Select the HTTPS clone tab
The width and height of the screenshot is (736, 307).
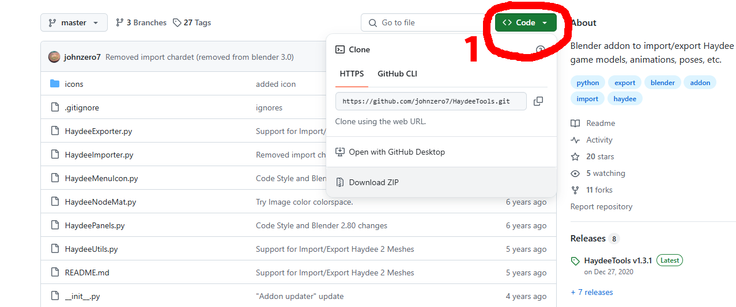[352, 74]
